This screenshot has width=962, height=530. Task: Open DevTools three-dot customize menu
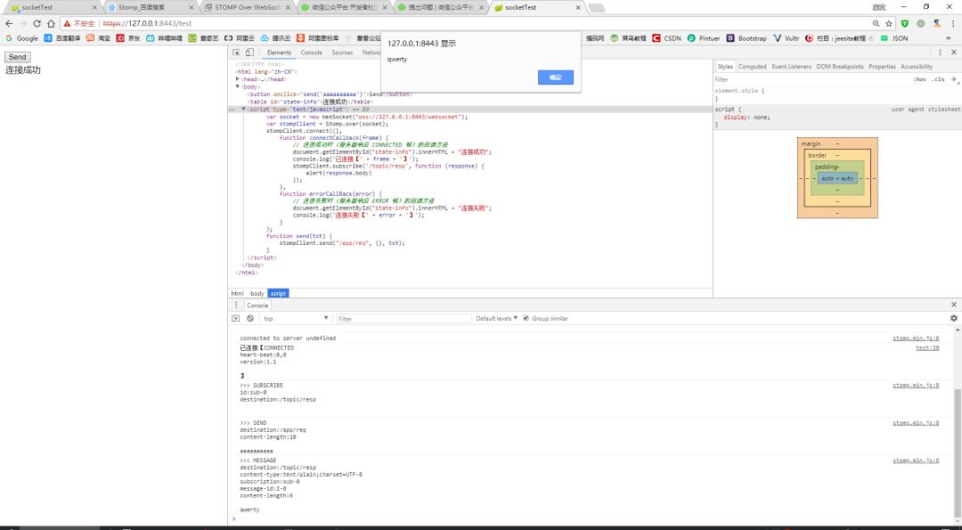[940, 53]
